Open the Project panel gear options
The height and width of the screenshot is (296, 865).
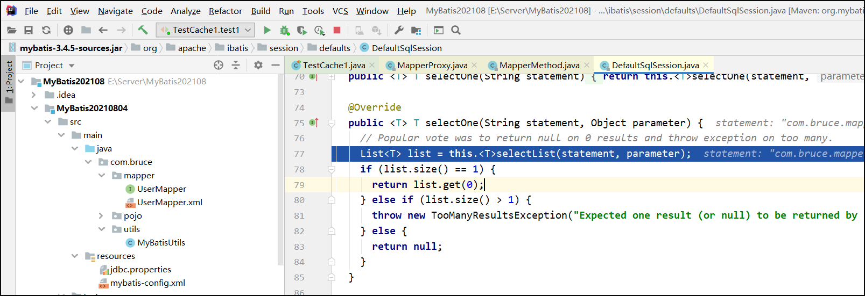(258, 65)
